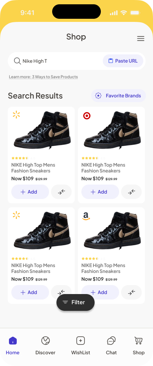Click the compare arrows on Amazon product
Image resolution: width=153 pixels, height=366 pixels.
coord(131,292)
